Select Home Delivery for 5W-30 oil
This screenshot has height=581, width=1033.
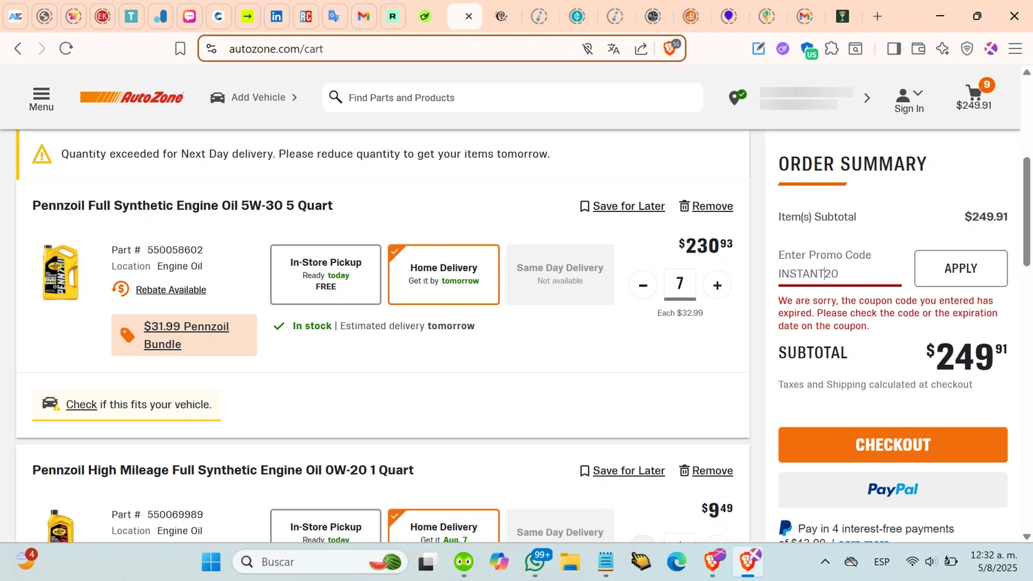click(444, 274)
